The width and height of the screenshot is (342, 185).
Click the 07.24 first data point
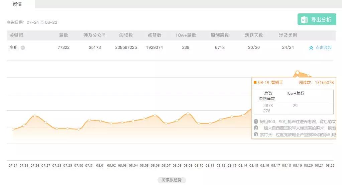[13, 129]
